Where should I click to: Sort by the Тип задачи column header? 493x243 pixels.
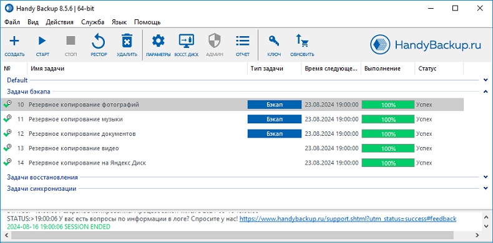pos(275,69)
